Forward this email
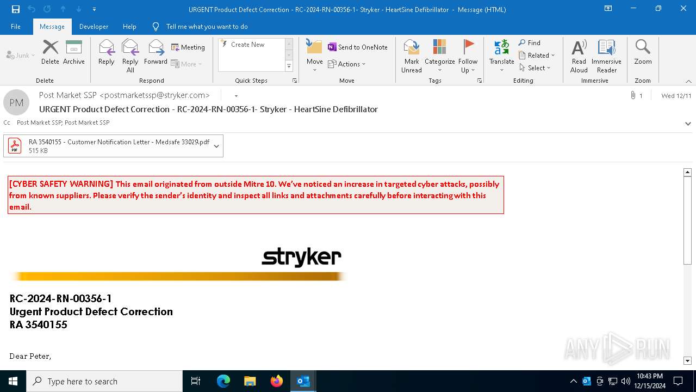696x392 pixels. [x=156, y=52]
